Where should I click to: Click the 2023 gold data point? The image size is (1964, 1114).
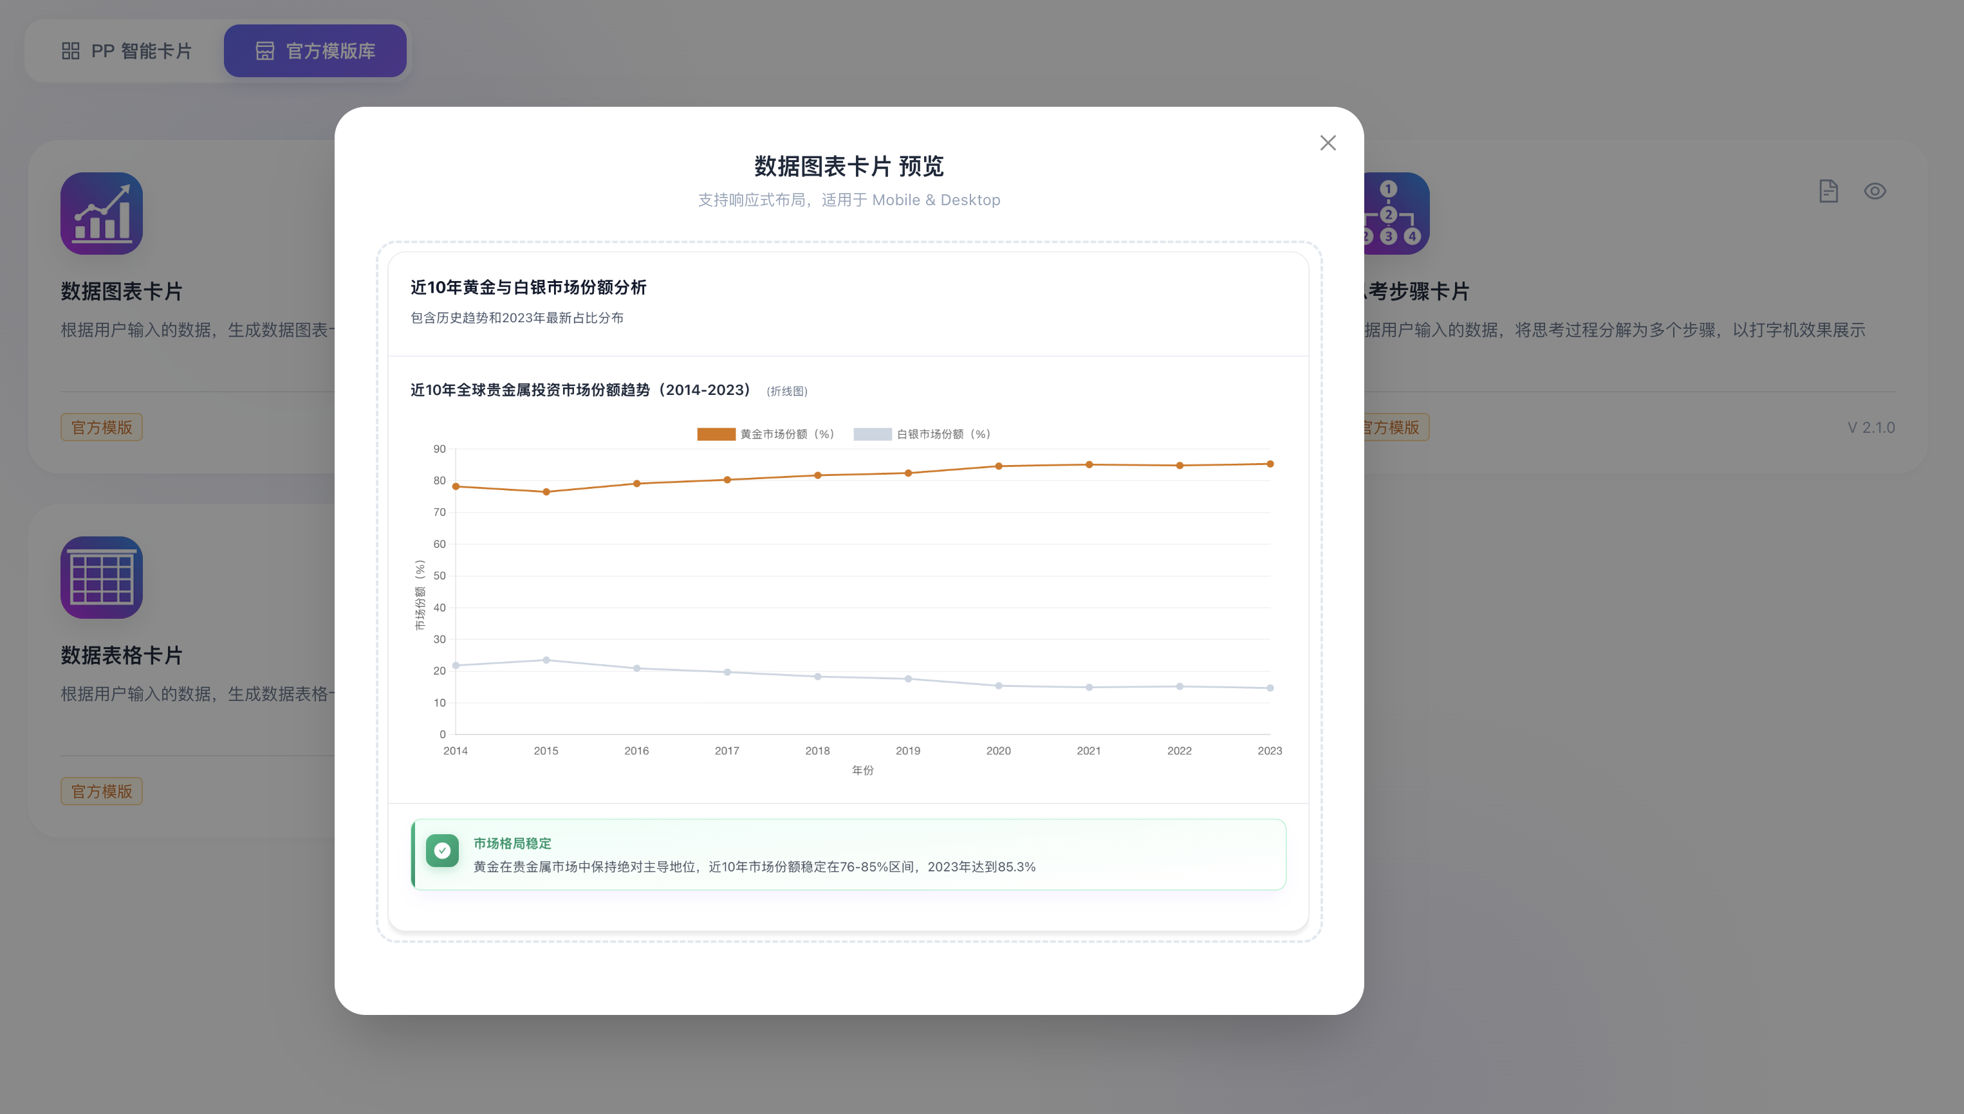(1270, 464)
